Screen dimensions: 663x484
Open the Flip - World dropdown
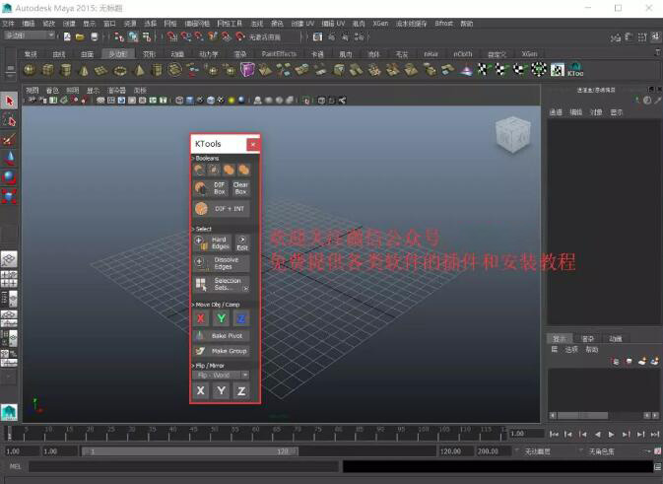221,376
